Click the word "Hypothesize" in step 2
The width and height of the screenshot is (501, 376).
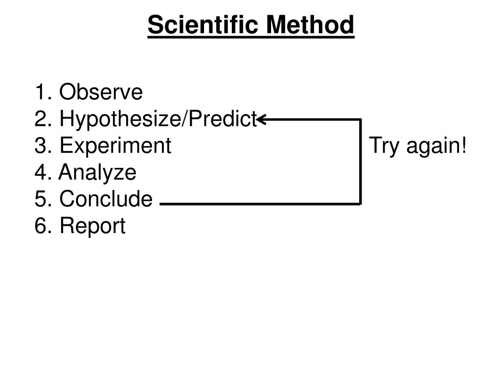coord(120,119)
